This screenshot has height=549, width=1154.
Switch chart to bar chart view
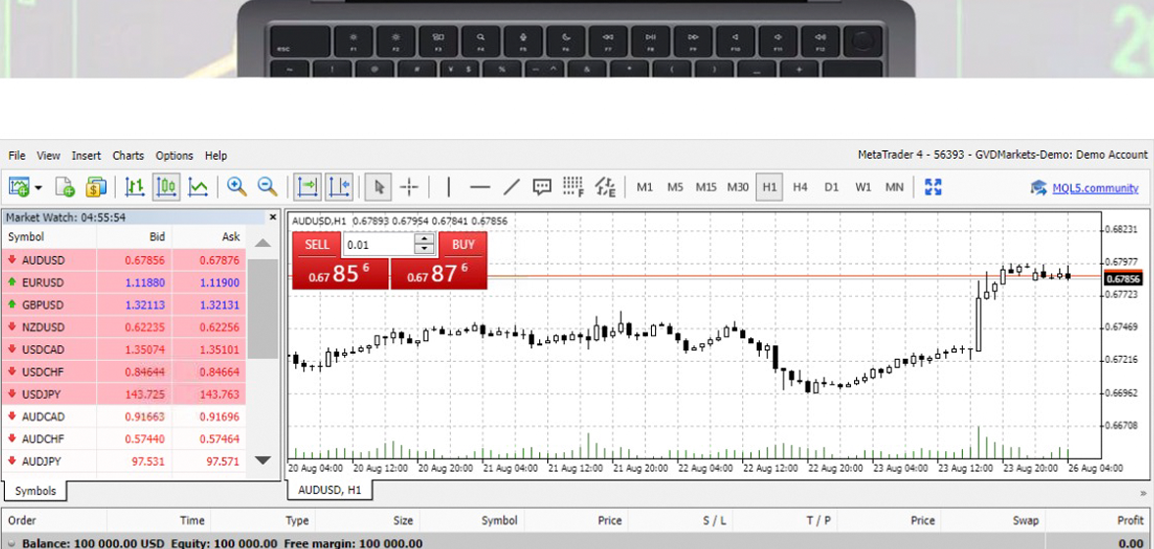[x=134, y=187]
